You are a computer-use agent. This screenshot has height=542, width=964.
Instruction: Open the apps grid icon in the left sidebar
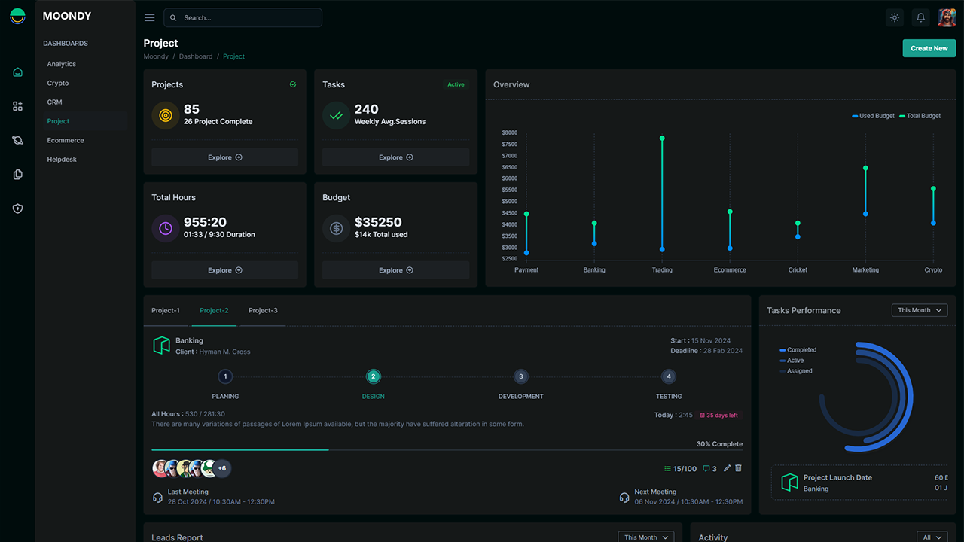click(17, 106)
